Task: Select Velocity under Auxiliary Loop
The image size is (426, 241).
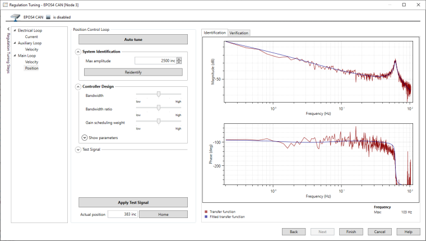Action: 31,49
